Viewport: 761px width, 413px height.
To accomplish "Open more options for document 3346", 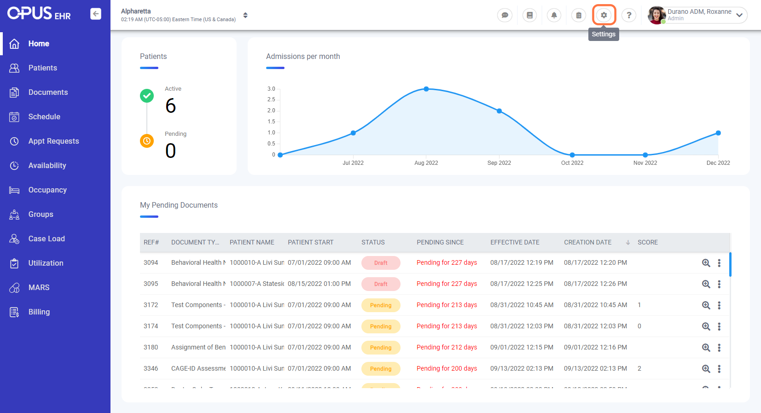I will click(x=719, y=369).
